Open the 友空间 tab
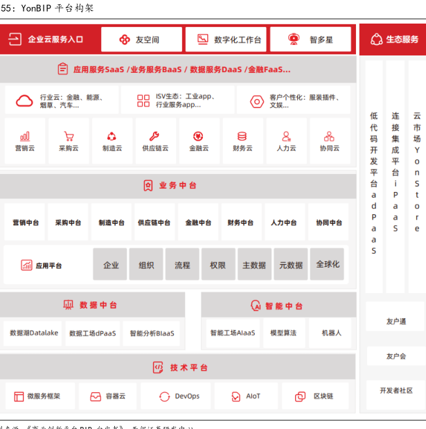 click(x=141, y=40)
